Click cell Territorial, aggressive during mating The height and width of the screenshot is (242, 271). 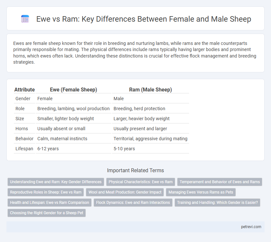click(x=150, y=139)
